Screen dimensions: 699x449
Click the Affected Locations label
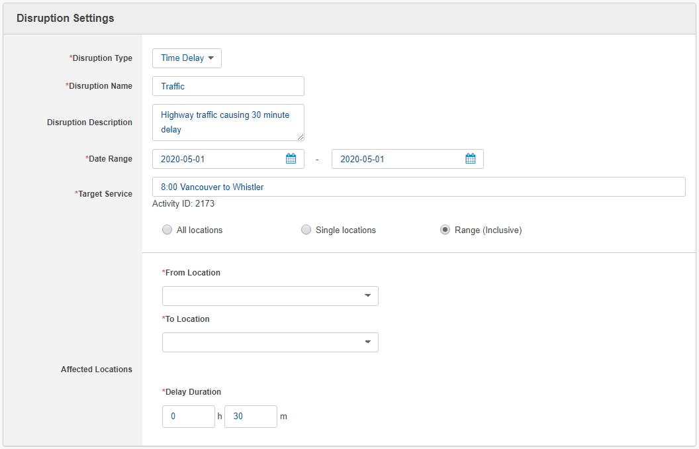(x=96, y=369)
